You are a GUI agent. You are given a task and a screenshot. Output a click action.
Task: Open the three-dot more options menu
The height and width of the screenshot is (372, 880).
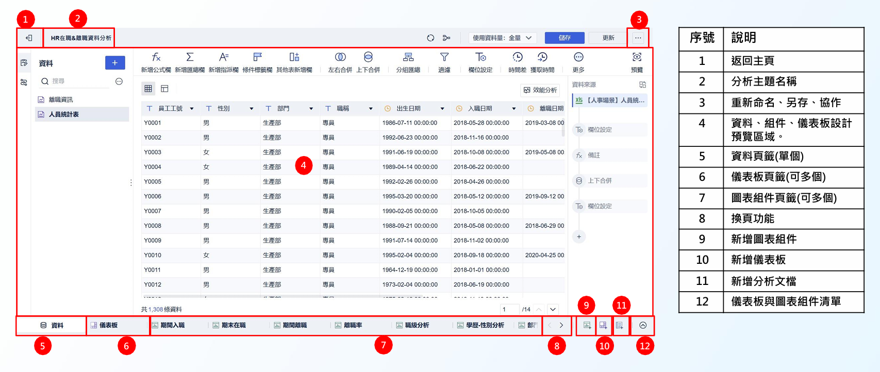tap(638, 38)
